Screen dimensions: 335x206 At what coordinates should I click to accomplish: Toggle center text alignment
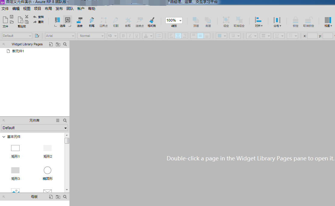click(x=178, y=36)
